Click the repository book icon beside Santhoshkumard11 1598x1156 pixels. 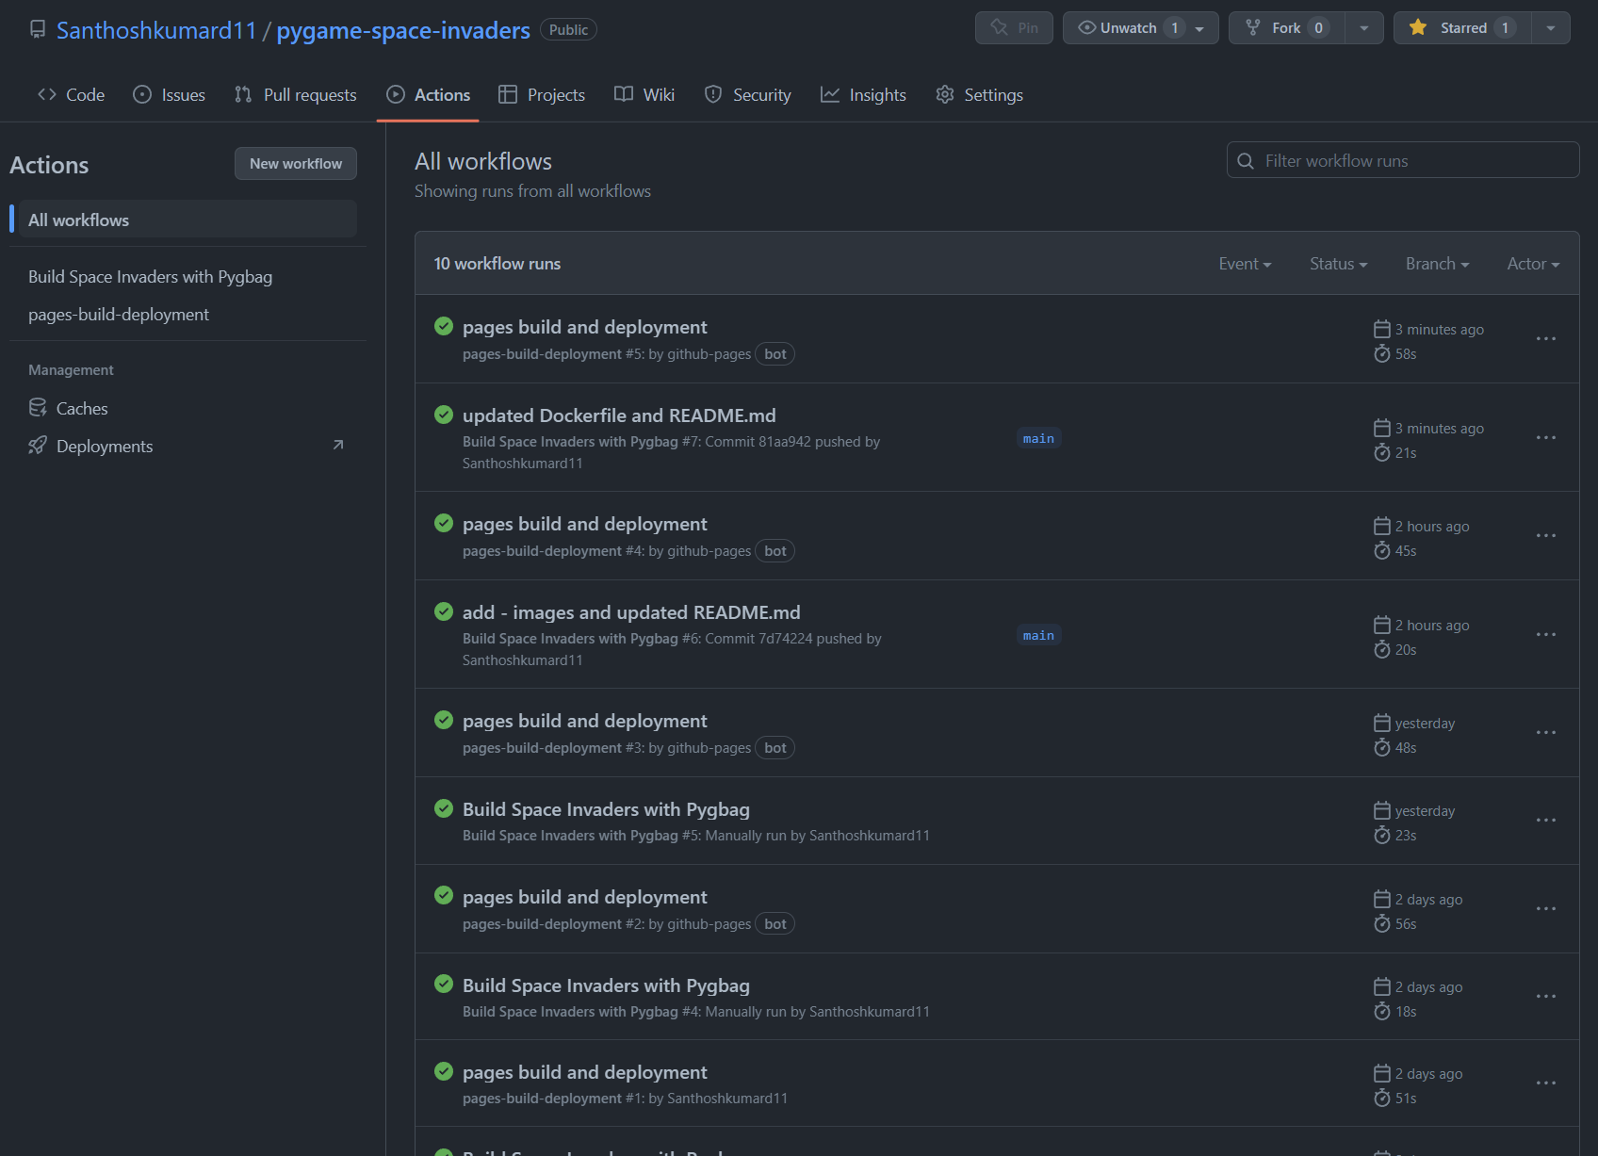[38, 29]
